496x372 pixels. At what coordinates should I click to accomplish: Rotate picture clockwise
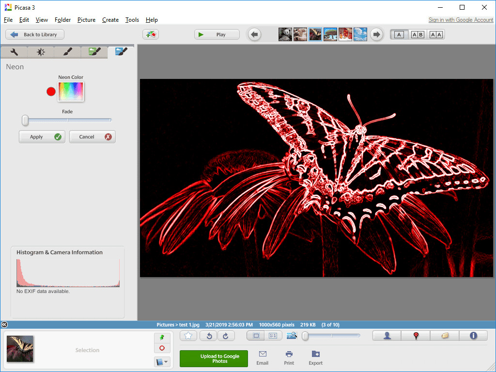[x=226, y=336]
